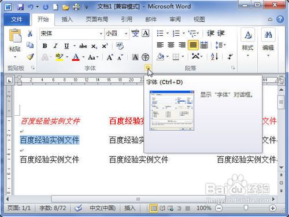Toggle underline formatting
The width and height of the screenshot is (289, 217).
pyautogui.click(x=66, y=46)
